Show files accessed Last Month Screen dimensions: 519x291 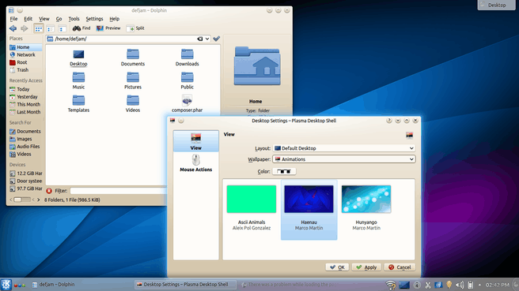click(25, 112)
